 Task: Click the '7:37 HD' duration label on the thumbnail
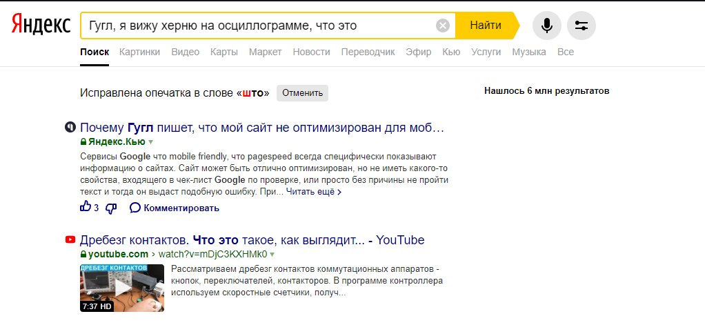97,306
